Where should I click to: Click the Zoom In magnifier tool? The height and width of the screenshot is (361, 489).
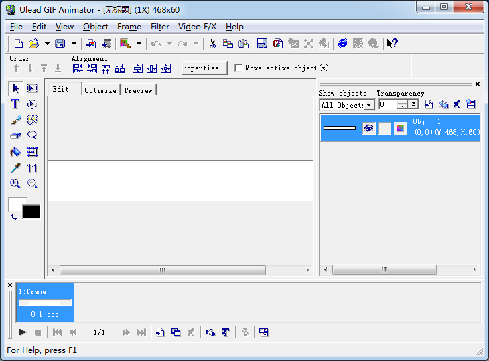[15, 184]
